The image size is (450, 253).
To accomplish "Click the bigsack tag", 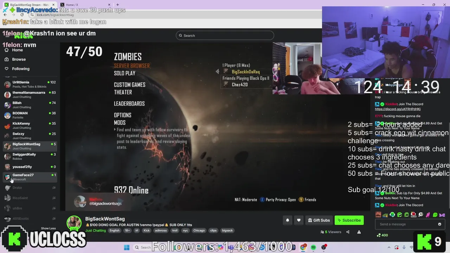I will tap(227, 231).
